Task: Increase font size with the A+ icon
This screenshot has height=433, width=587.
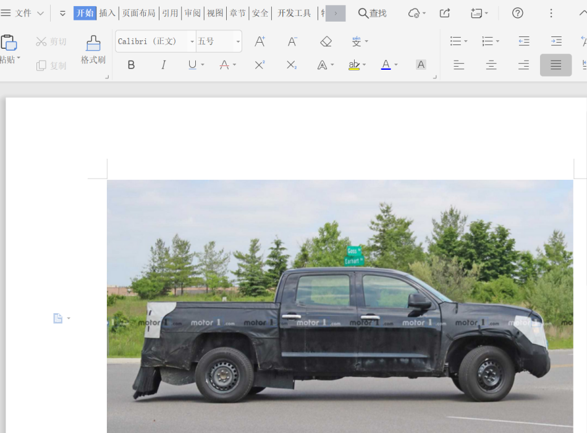Action: (260, 41)
